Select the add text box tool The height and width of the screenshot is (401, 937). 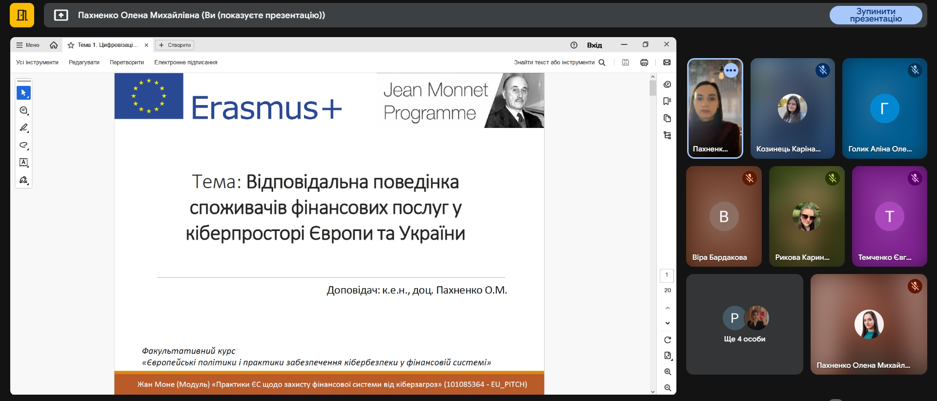click(x=23, y=162)
